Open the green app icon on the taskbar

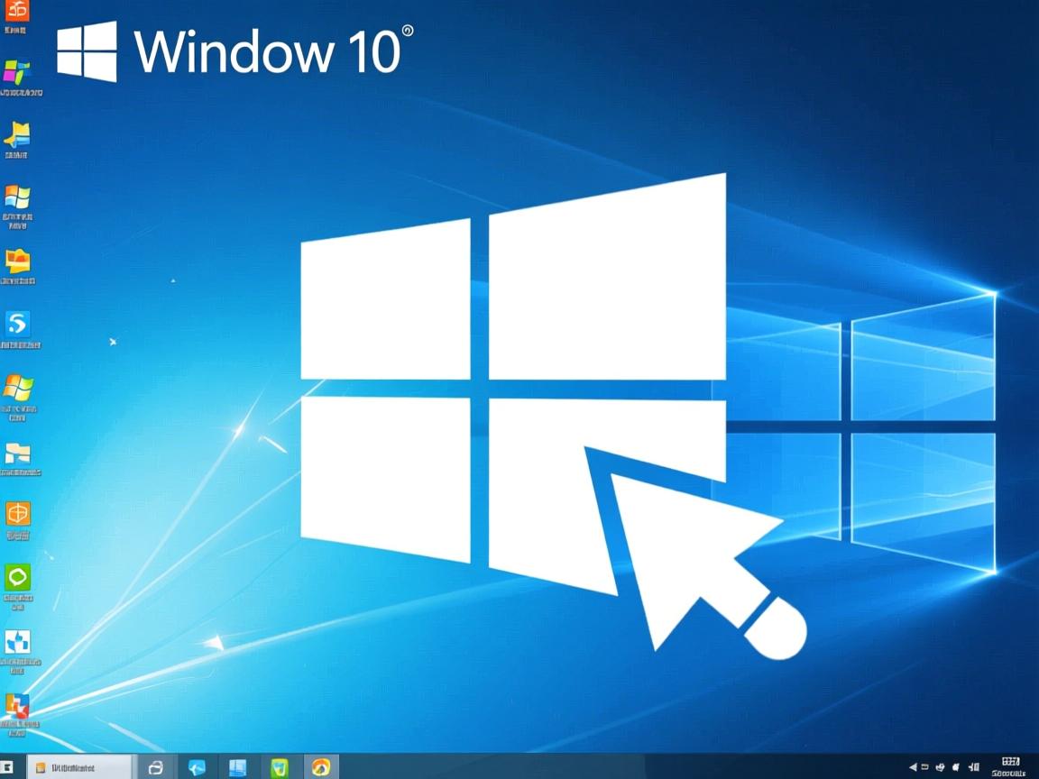point(278,765)
